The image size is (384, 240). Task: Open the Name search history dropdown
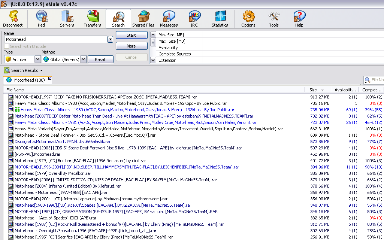[x=110, y=39]
